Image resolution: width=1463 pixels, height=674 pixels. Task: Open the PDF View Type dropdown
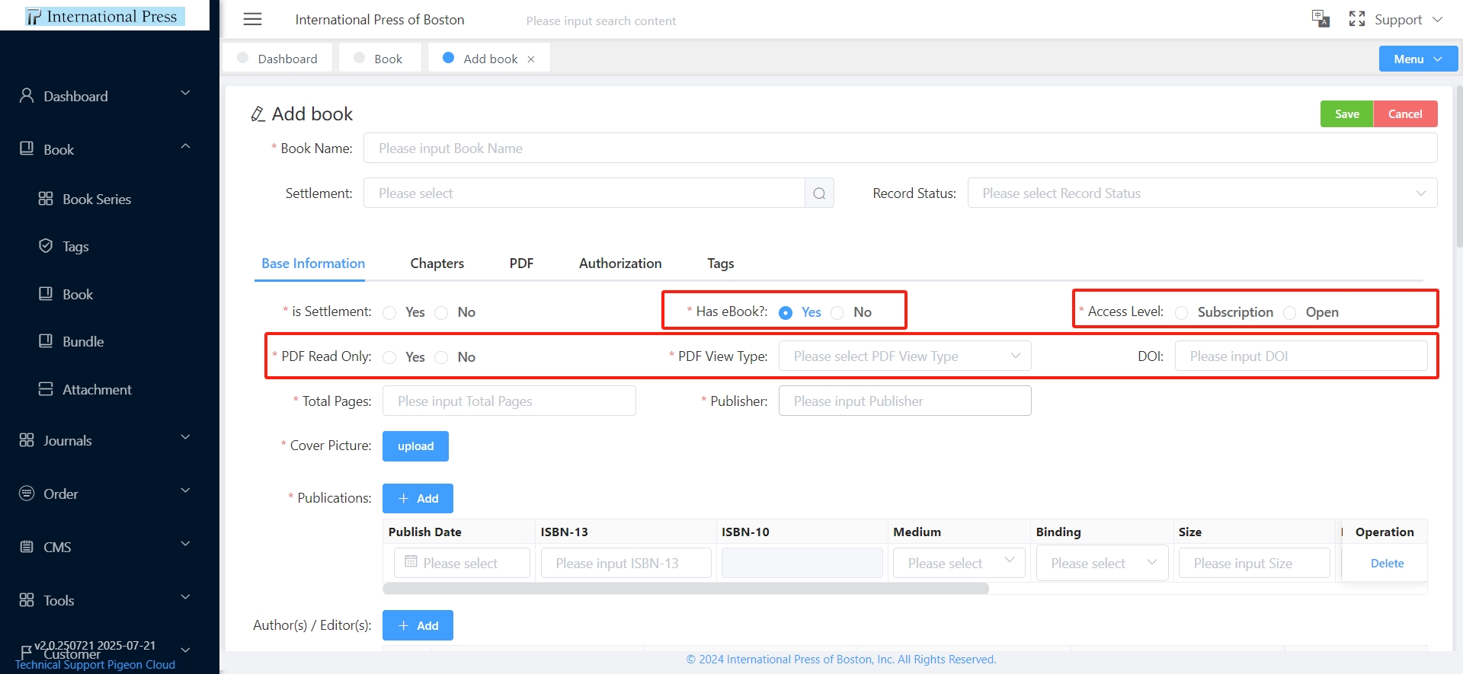(x=904, y=356)
